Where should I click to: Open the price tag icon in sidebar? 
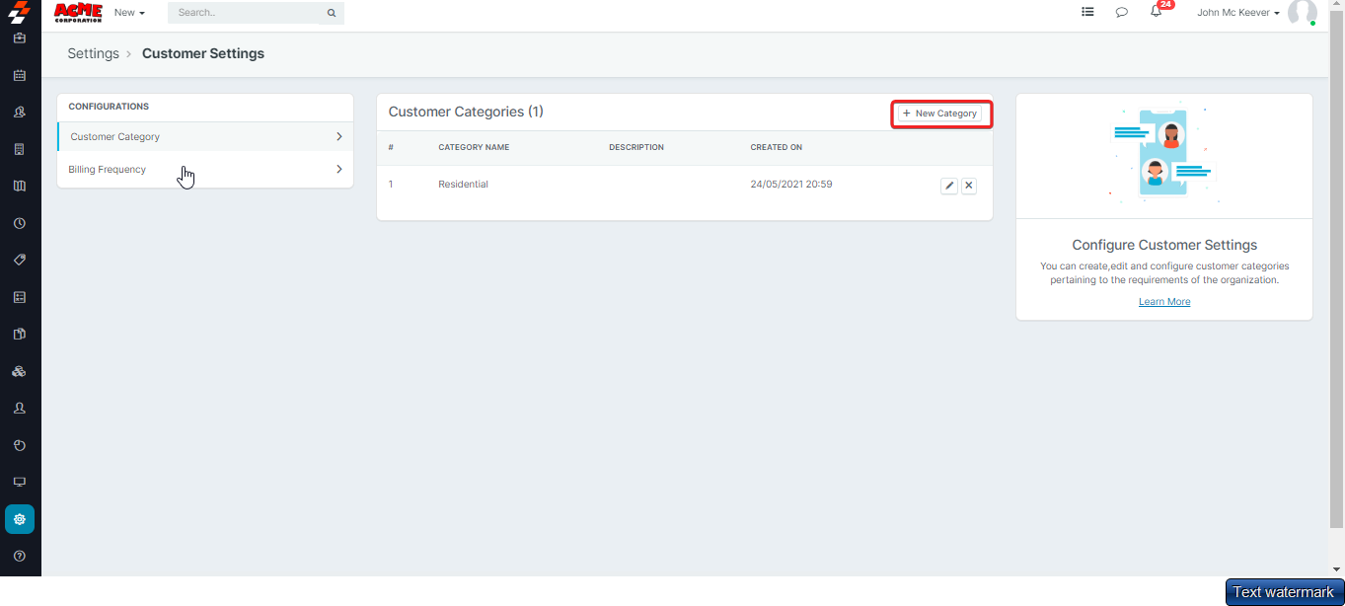20,260
